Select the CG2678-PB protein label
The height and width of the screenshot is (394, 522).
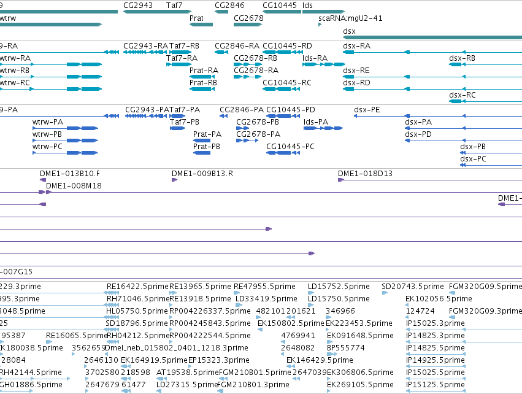click(x=258, y=122)
